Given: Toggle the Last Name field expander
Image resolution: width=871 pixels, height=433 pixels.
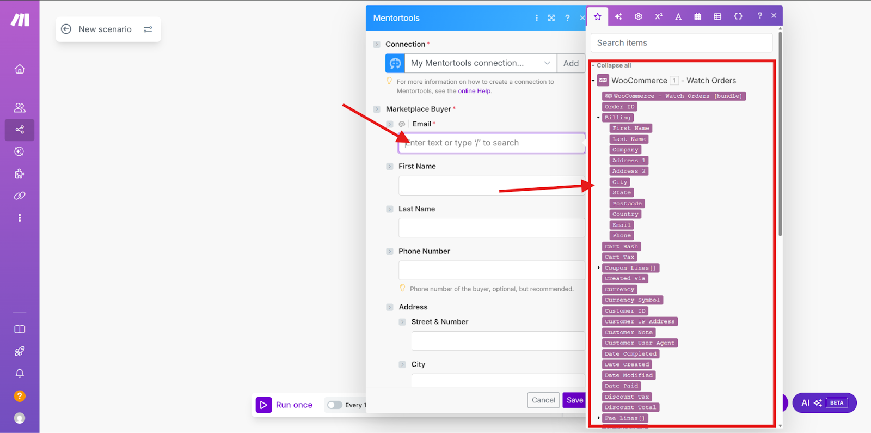Looking at the screenshot, I should [390, 209].
